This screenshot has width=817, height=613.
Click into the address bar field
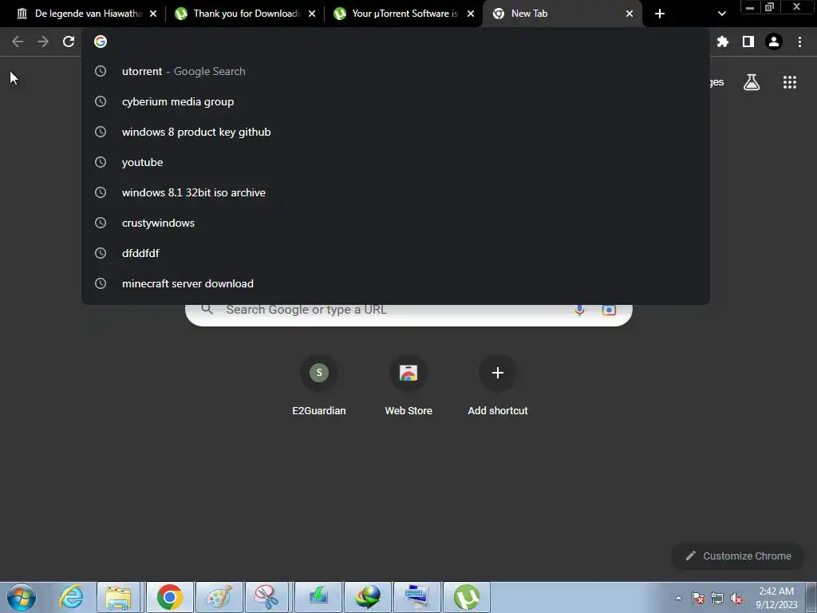396,42
